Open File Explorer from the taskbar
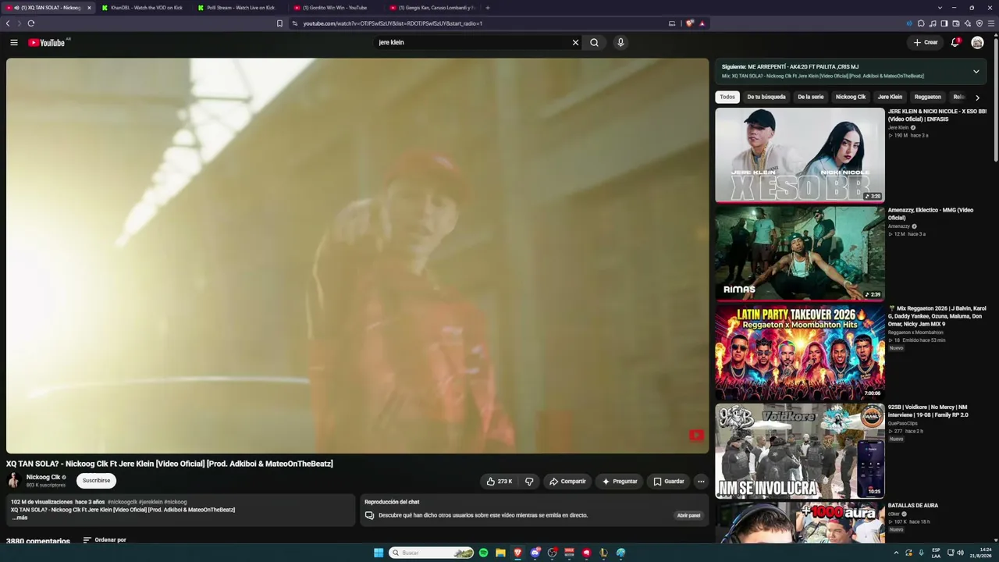999x562 pixels. [500, 553]
